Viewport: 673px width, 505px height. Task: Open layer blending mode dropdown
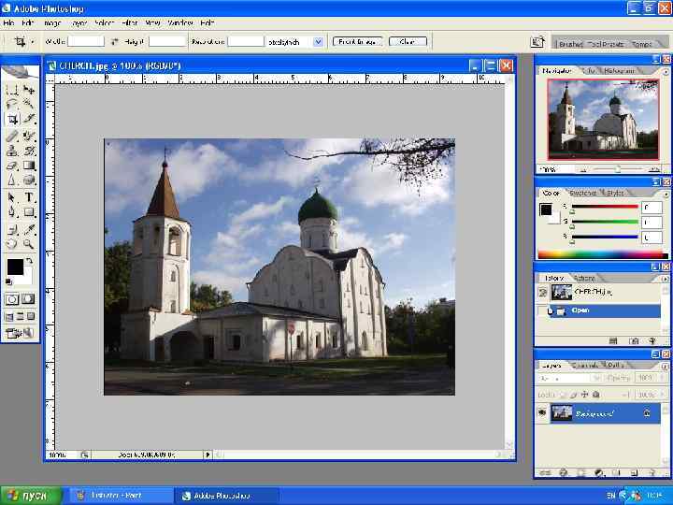click(x=596, y=378)
